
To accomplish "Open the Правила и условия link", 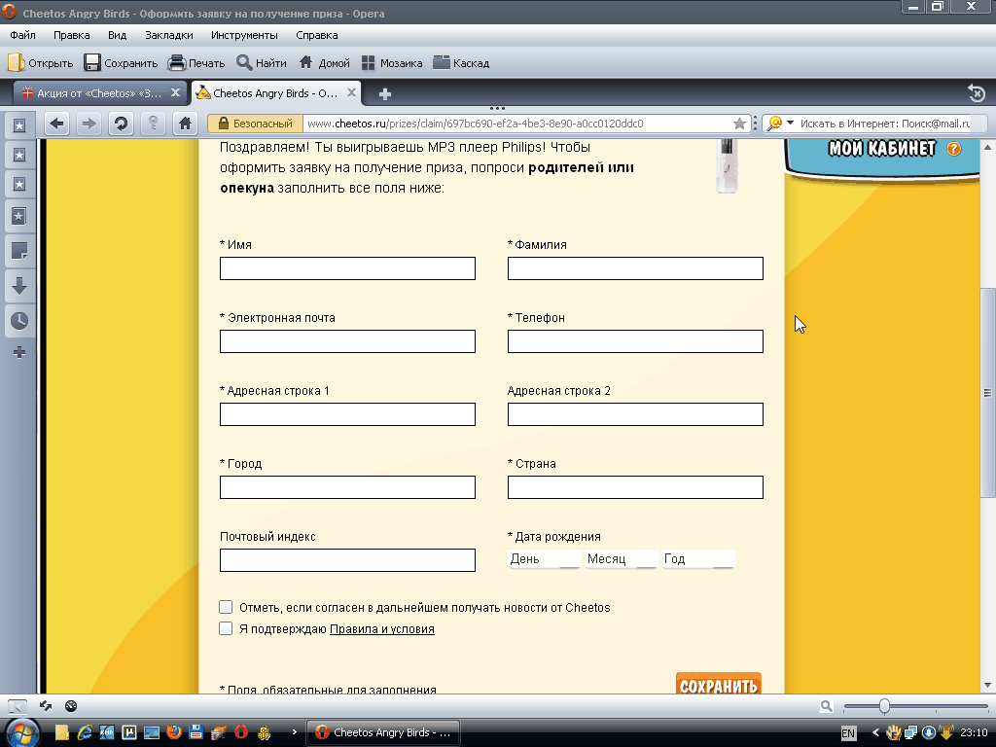I will click(381, 629).
